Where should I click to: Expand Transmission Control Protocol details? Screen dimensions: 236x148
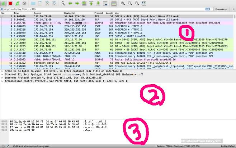coord(1,81)
